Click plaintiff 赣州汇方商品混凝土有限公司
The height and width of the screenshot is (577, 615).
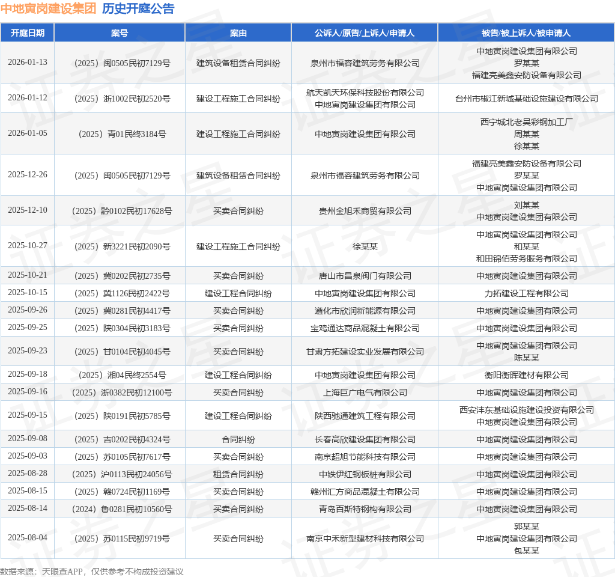(x=365, y=492)
